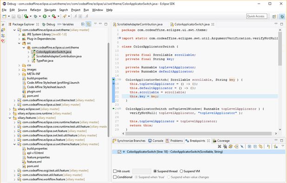This screenshot has height=183, width=287.
Task: Click the New wizard toolbar icon
Action: 4,16
